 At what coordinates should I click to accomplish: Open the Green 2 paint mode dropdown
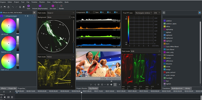point(61,13)
